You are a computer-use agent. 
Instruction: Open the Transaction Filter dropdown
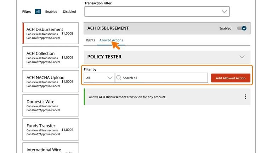(157, 11)
